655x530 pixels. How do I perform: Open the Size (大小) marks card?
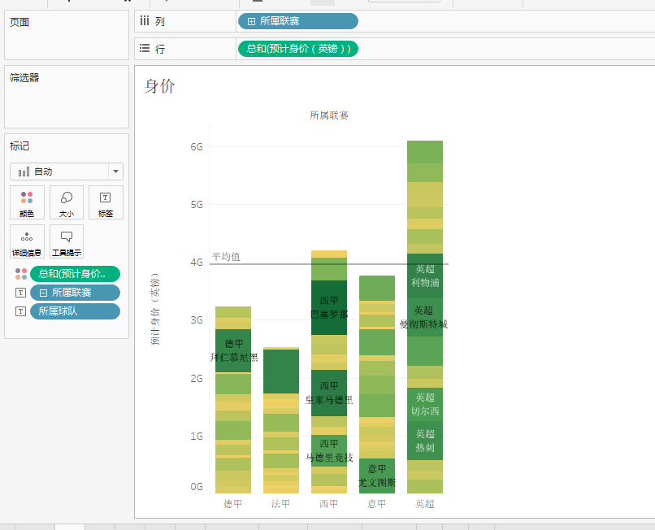pyautogui.click(x=67, y=202)
